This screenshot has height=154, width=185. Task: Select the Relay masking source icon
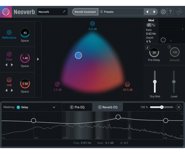(x=18, y=107)
